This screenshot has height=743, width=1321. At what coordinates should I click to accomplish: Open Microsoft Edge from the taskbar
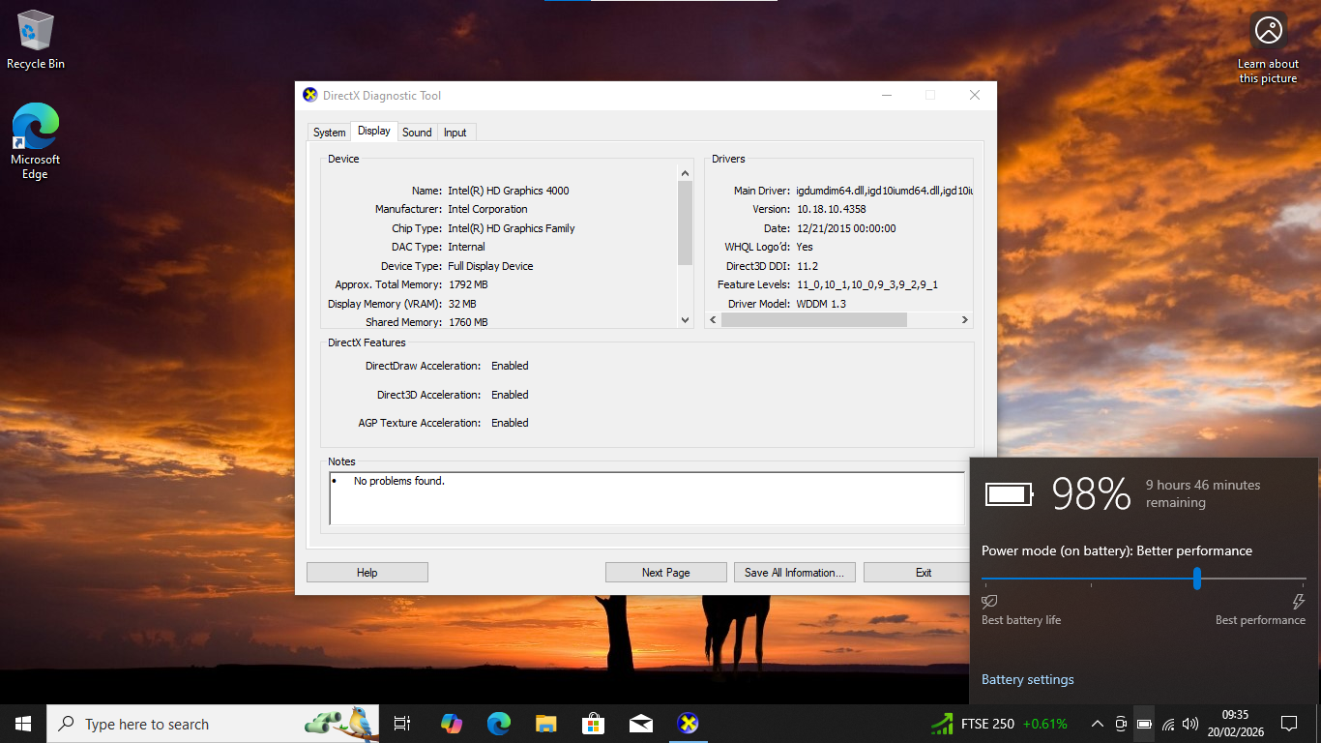(x=498, y=723)
